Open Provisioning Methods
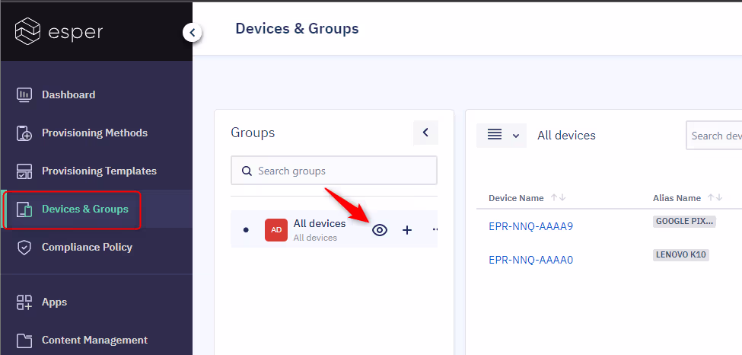 (96, 133)
